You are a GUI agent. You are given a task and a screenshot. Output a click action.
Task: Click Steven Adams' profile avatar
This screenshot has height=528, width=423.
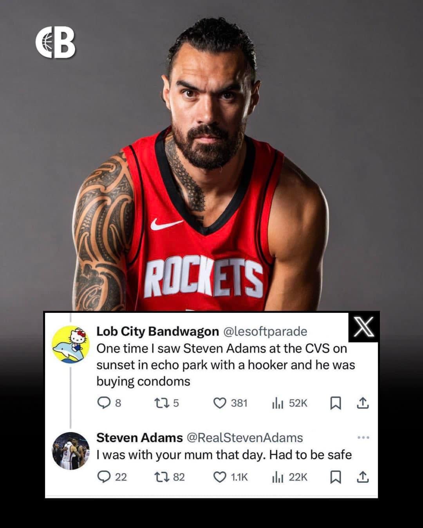pyautogui.click(x=70, y=451)
